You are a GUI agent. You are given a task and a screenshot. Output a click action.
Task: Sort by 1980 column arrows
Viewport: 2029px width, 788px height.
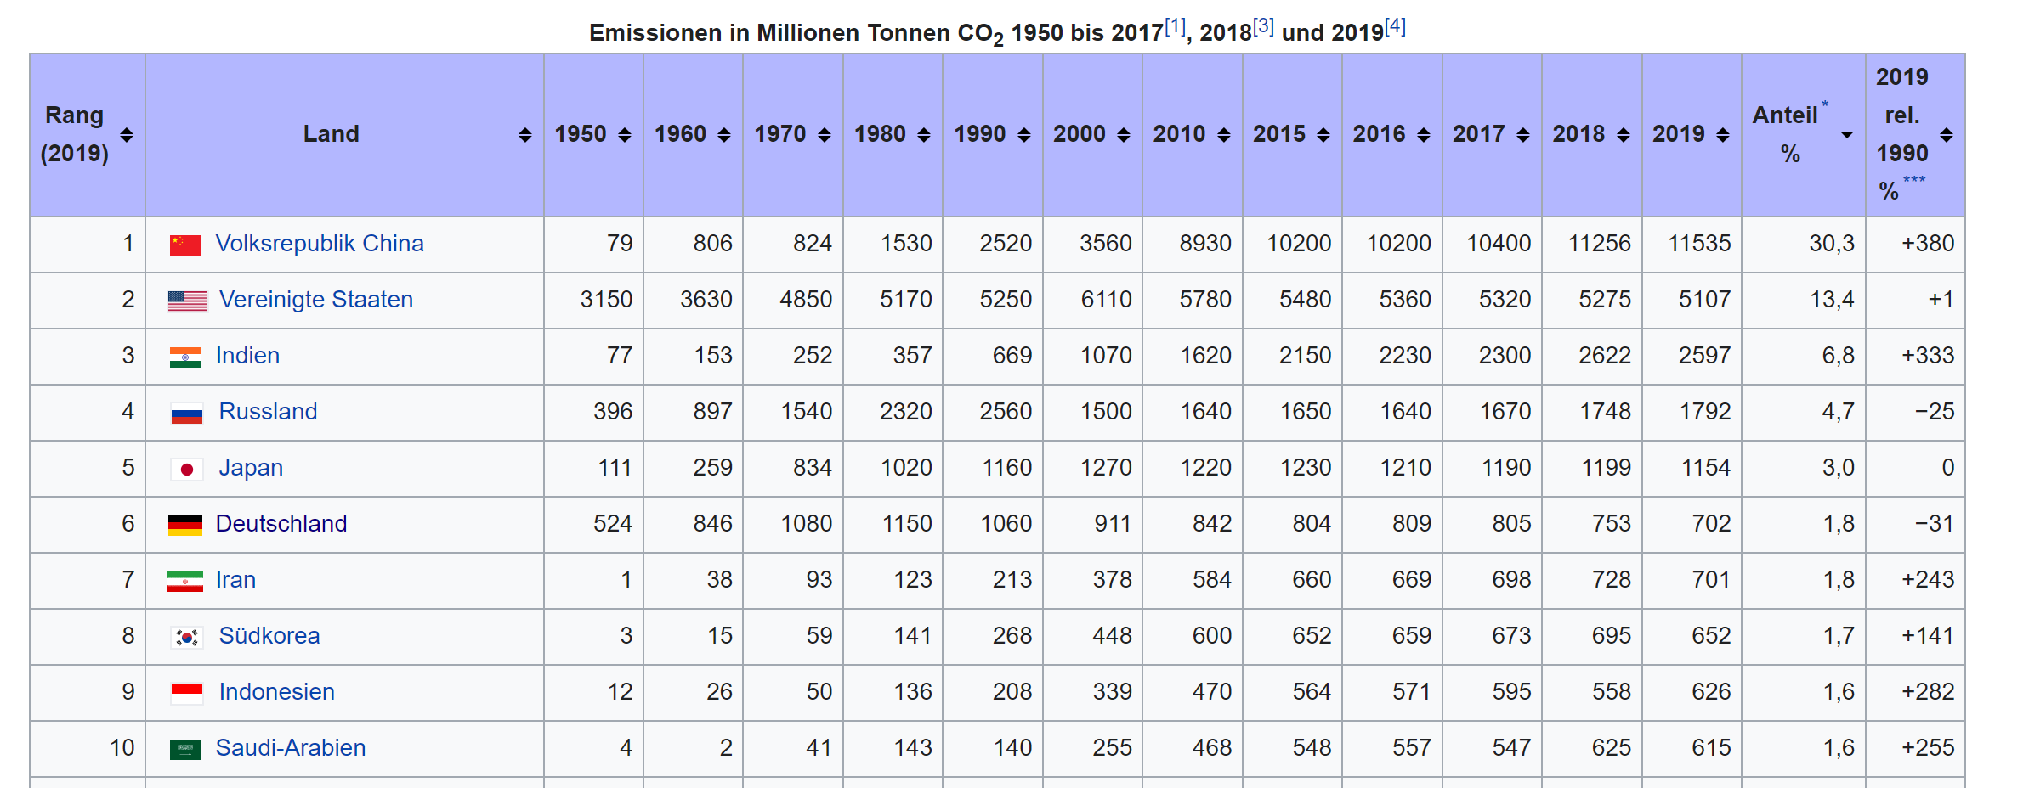click(924, 135)
